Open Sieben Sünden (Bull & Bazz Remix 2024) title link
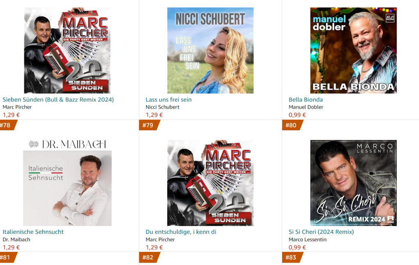Viewport: 419px width, 265px height. pyautogui.click(x=58, y=100)
